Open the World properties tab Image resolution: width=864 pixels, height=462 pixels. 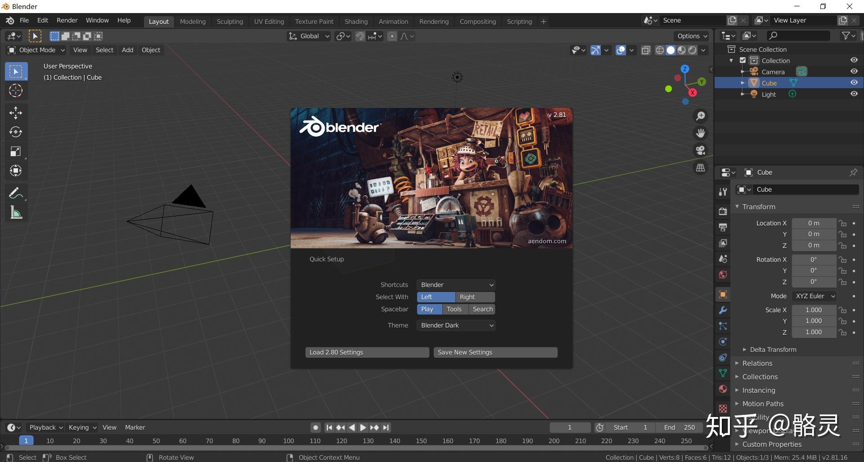pos(723,274)
